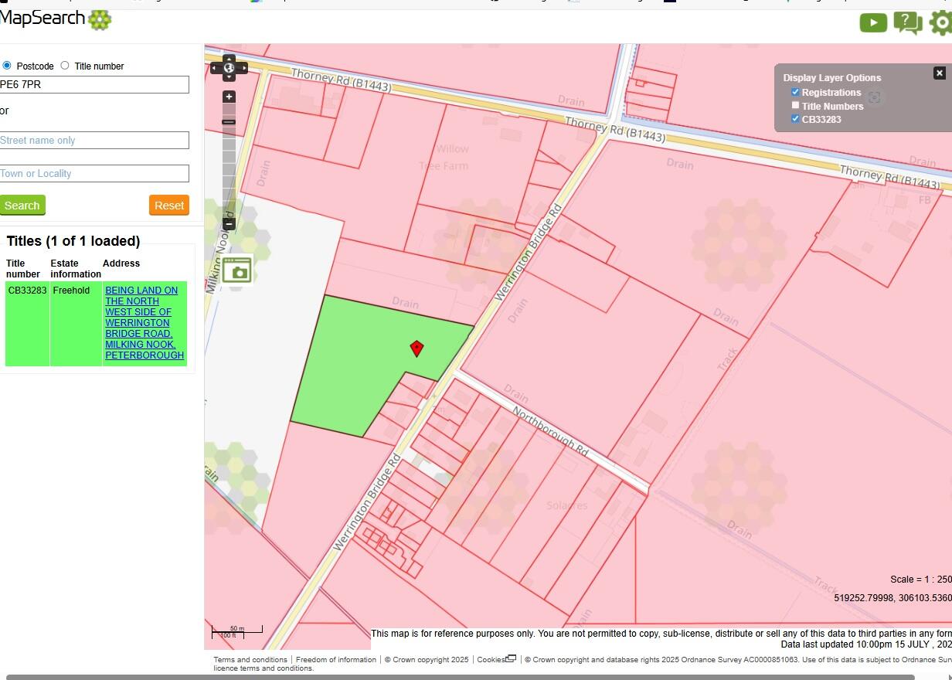
Task: Click the zoom level slider handle
Action: (x=229, y=122)
